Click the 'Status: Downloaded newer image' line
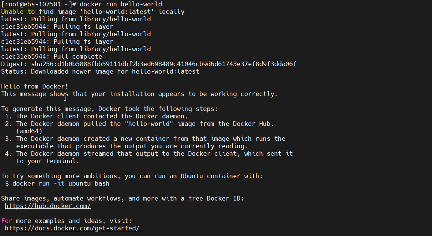Image resolution: width=432 pixels, height=236 pixels. [x=100, y=72]
